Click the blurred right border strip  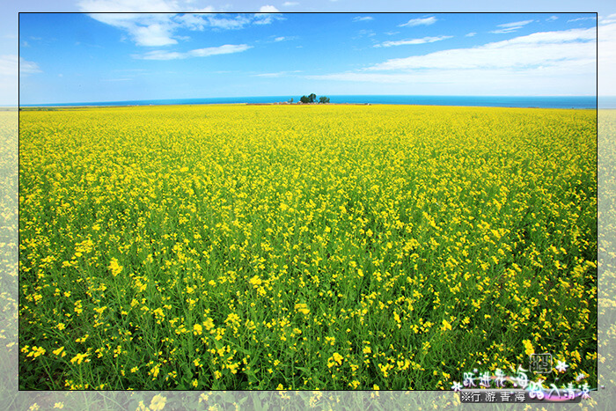coord(606,246)
